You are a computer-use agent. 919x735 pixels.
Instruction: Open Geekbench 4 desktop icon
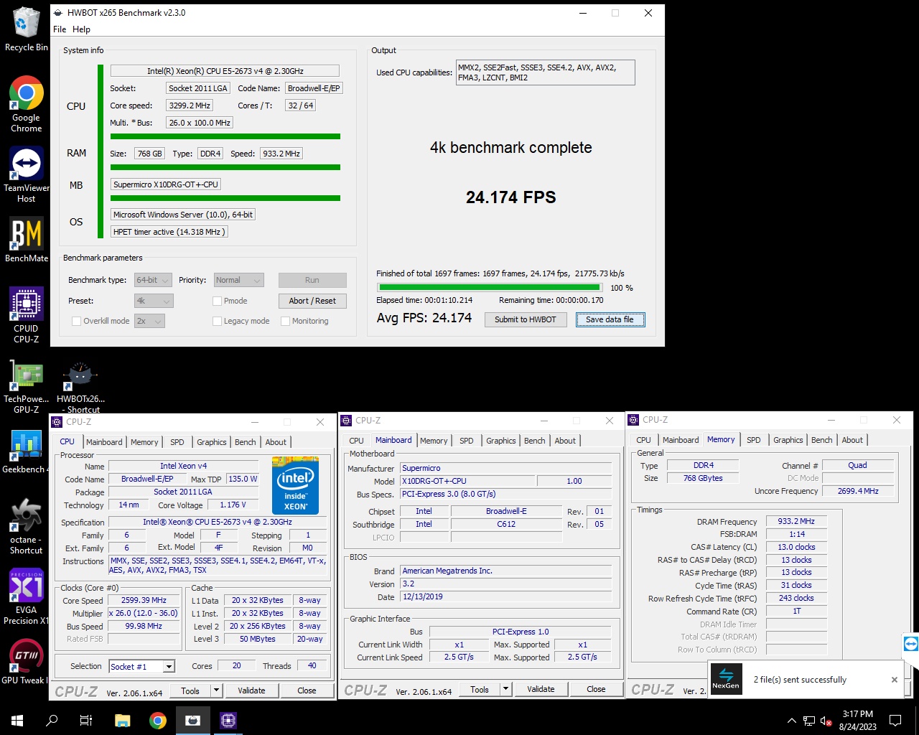[26, 452]
